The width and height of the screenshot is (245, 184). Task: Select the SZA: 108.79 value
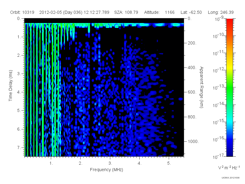coord(126,12)
